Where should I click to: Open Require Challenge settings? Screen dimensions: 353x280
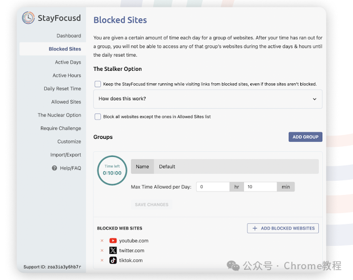(x=61, y=128)
